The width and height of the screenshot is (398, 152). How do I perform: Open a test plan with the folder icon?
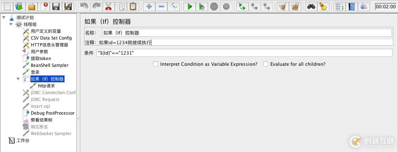pos(32,6)
